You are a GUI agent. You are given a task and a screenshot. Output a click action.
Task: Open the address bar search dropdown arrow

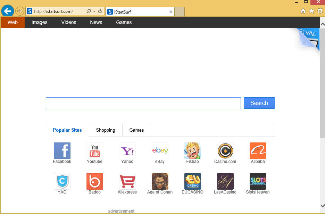point(94,11)
